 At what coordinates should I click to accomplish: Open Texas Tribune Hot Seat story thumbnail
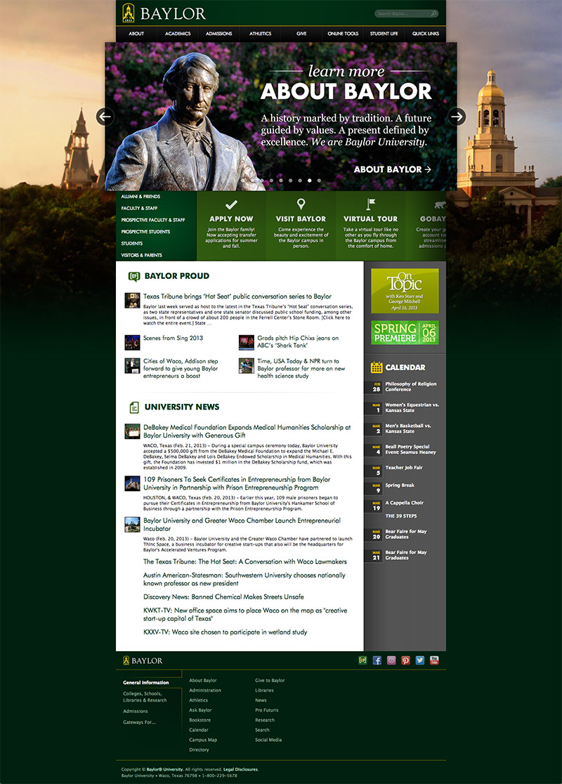coord(132,301)
